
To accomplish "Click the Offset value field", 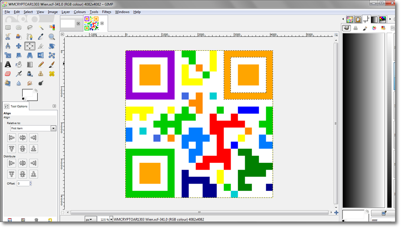I will 23,183.
